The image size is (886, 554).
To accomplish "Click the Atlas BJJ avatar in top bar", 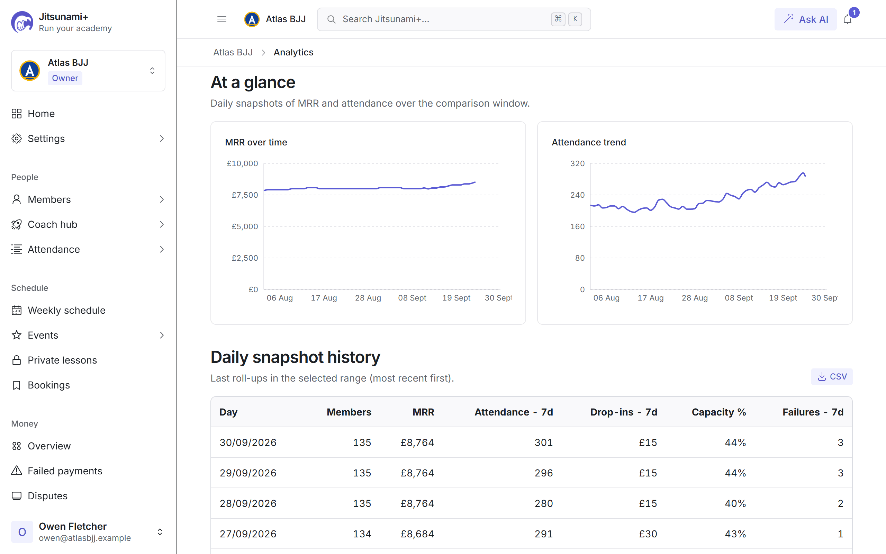I will (252, 19).
